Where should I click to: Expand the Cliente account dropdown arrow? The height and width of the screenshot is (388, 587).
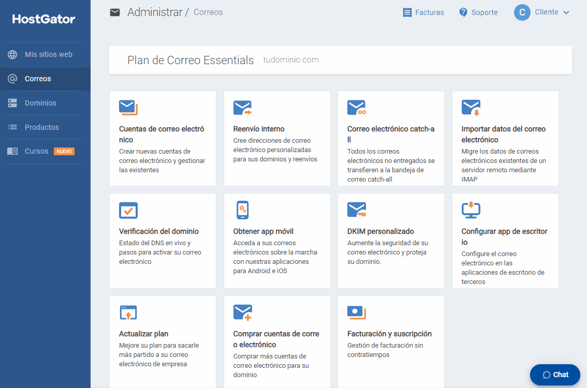tap(566, 12)
